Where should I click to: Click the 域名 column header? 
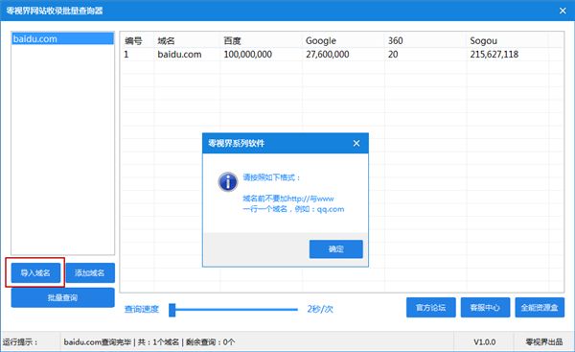point(187,40)
